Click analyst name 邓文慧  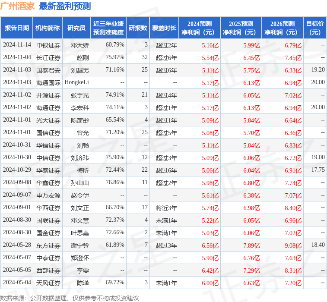(80, 220)
